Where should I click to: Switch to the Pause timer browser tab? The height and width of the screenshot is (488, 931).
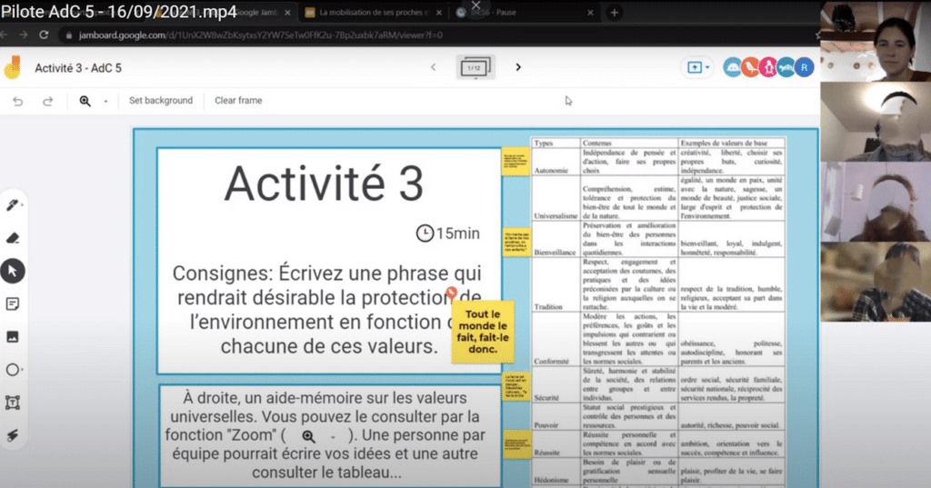[x=514, y=13]
